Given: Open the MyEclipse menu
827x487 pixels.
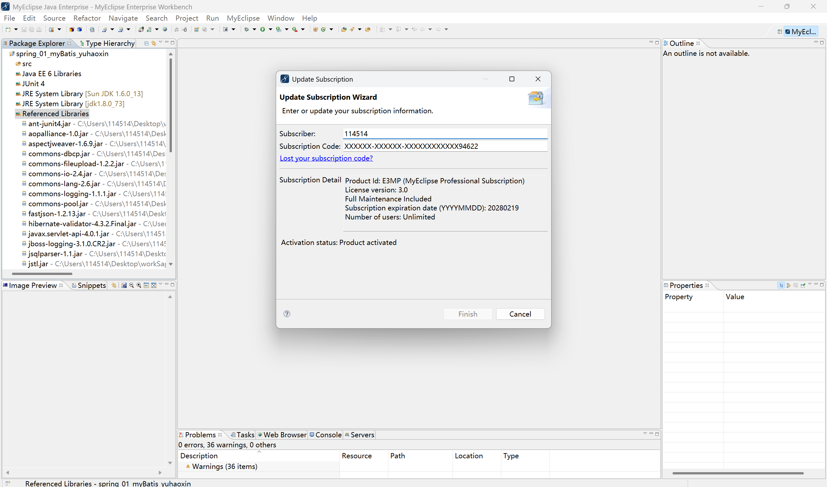Looking at the screenshot, I should [x=243, y=18].
